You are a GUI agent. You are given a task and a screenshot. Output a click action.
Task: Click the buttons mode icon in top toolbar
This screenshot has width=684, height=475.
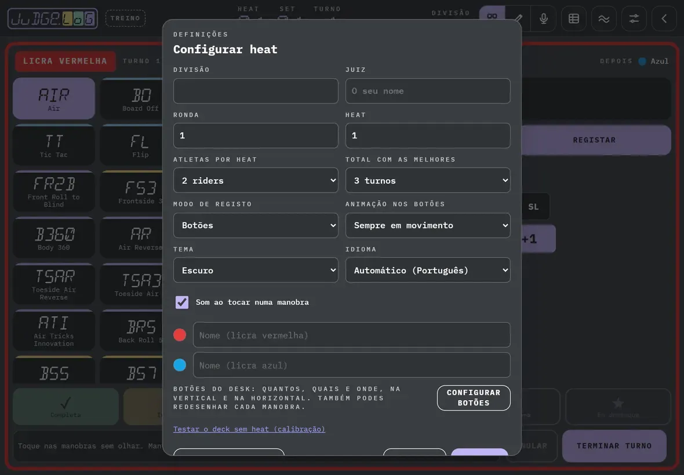pyautogui.click(x=492, y=19)
